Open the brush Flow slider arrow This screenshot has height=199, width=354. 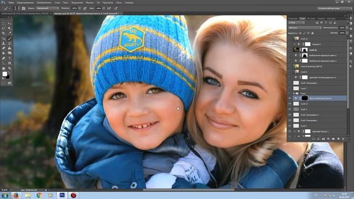(x=103, y=8)
